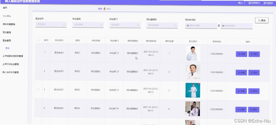Tick the checkbox for row 医生姓名2

(39, 71)
